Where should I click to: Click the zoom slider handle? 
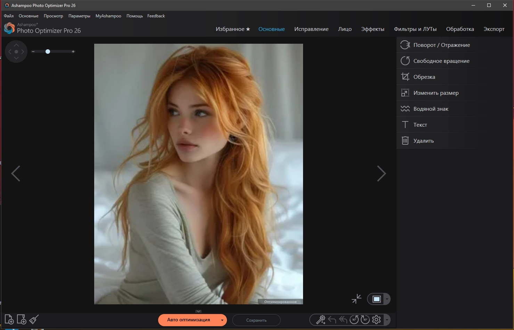point(48,52)
